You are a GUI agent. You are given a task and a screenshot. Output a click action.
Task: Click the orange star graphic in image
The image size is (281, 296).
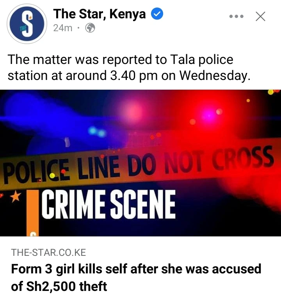coord(16,197)
